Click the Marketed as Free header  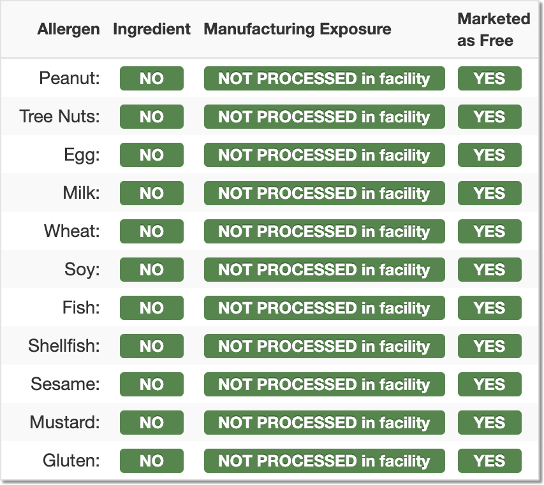click(494, 29)
